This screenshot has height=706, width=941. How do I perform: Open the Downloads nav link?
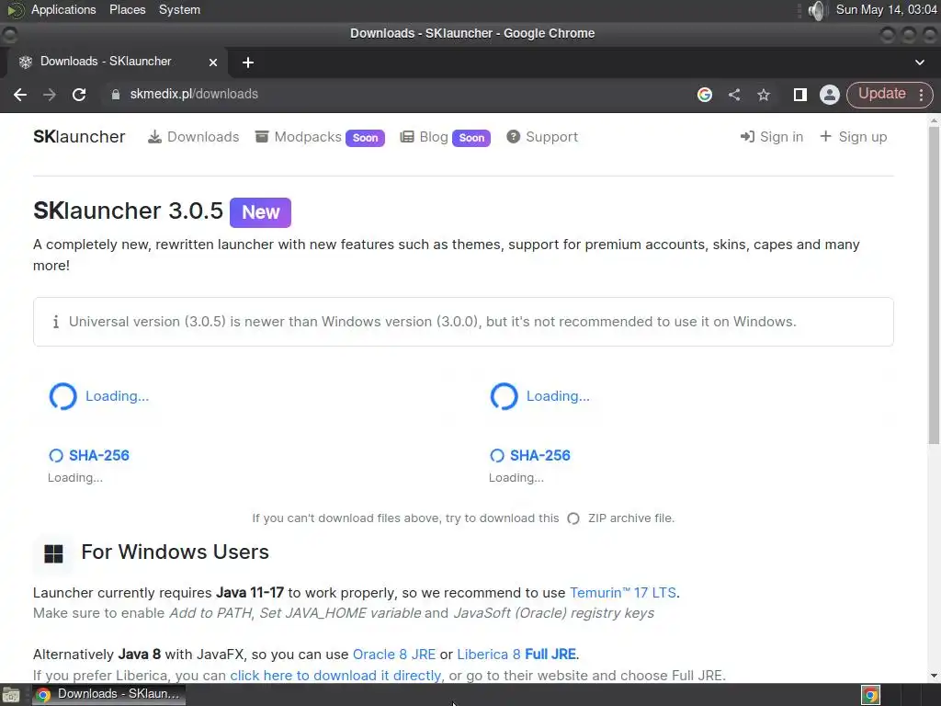193,137
